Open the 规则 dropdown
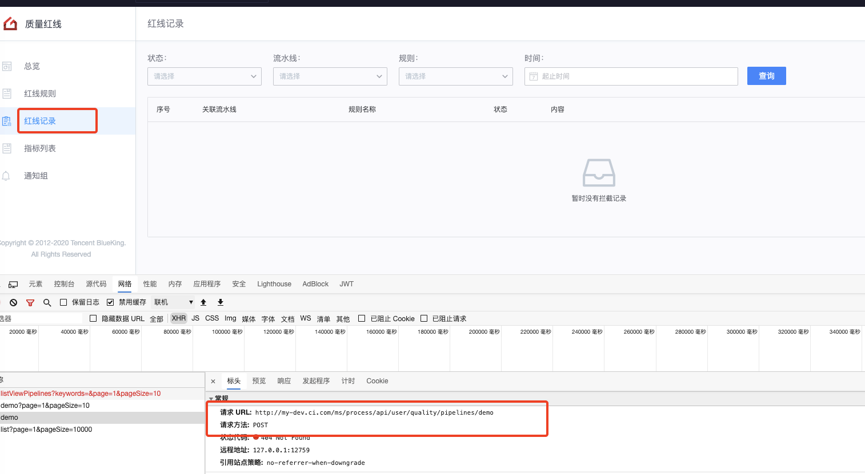 [456, 76]
